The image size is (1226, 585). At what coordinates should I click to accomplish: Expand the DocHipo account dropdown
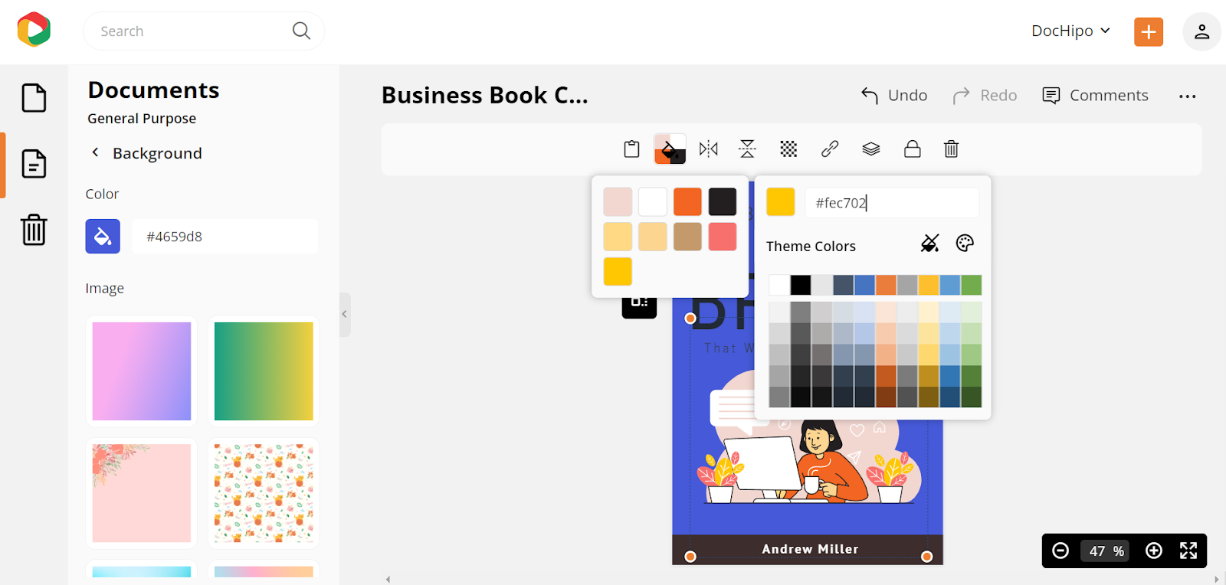pyautogui.click(x=1070, y=31)
